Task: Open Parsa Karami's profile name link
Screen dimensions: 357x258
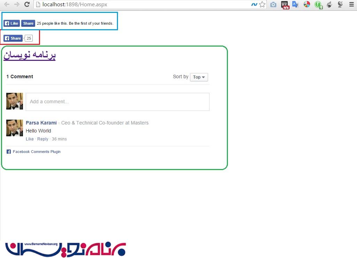Action: tap(41, 123)
